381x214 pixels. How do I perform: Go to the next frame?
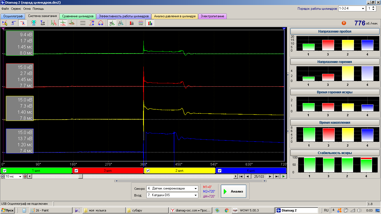pos(270,176)
